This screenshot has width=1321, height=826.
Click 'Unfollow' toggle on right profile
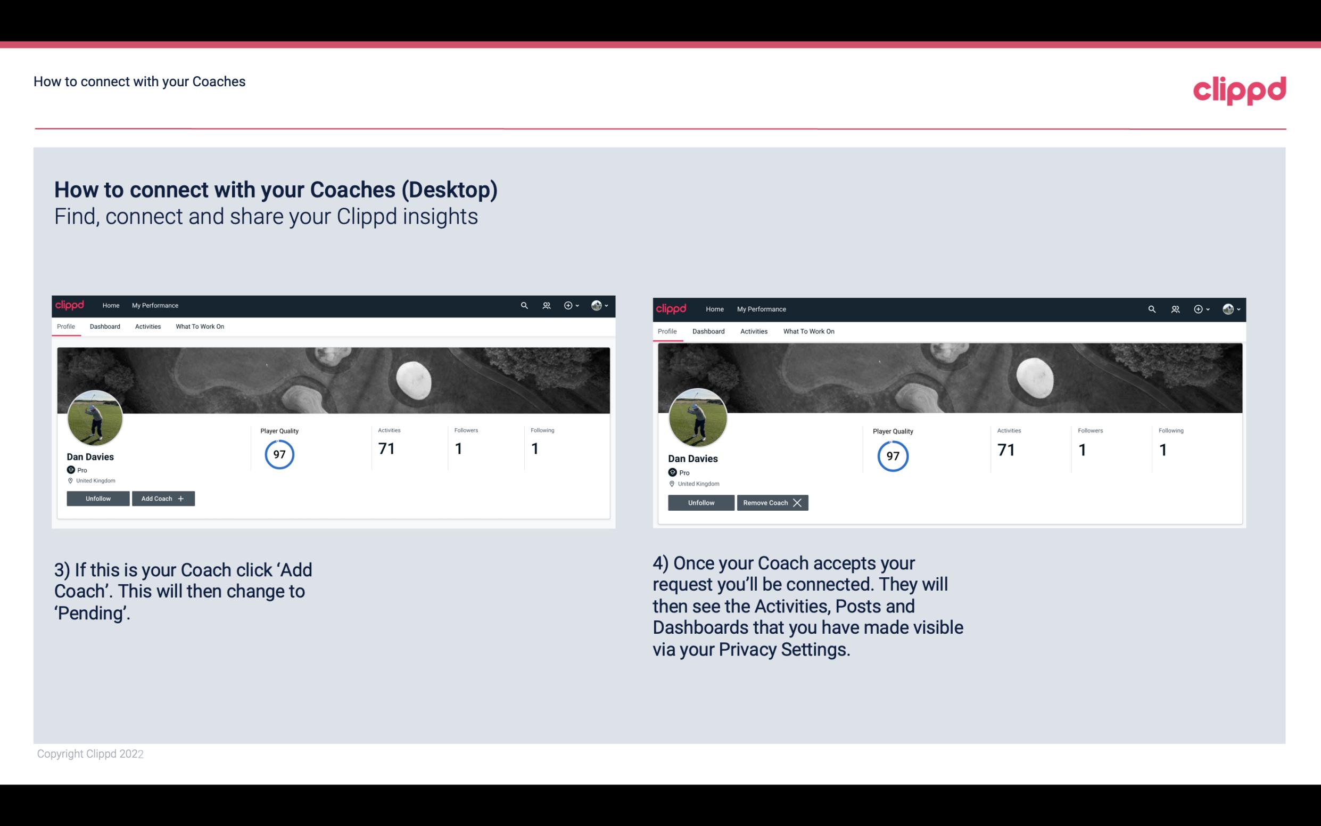(700, 502)
